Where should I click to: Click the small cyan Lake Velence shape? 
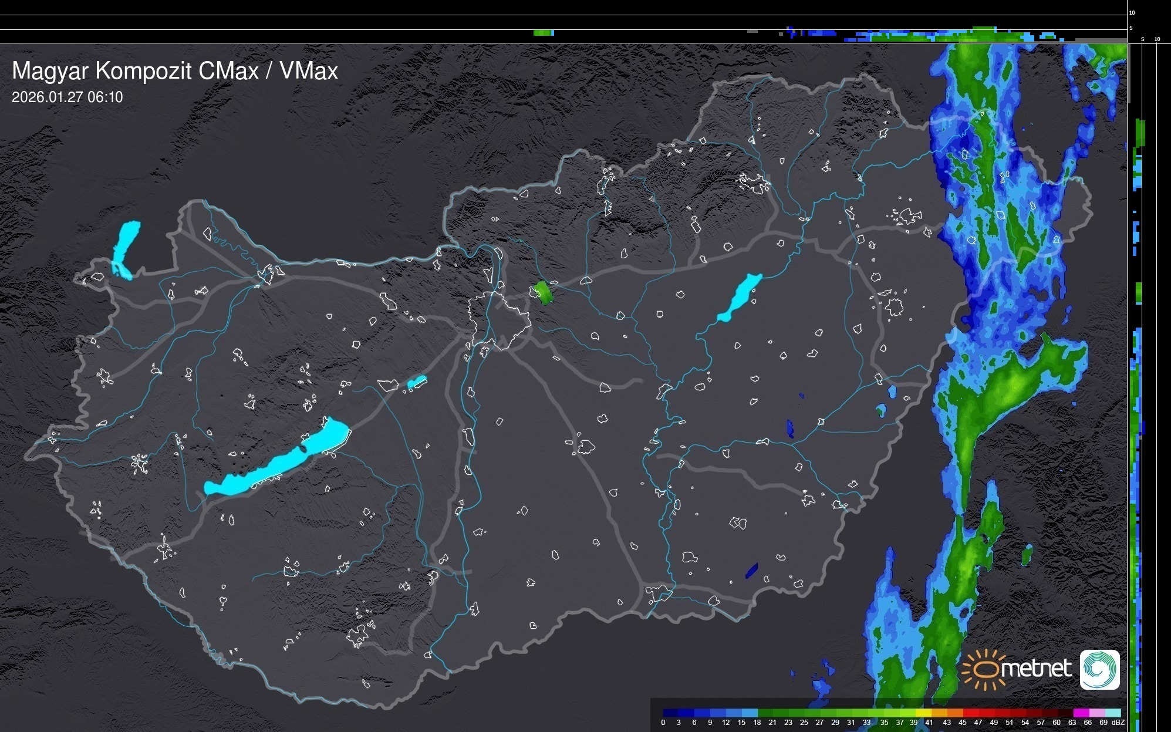coord(417,382)
